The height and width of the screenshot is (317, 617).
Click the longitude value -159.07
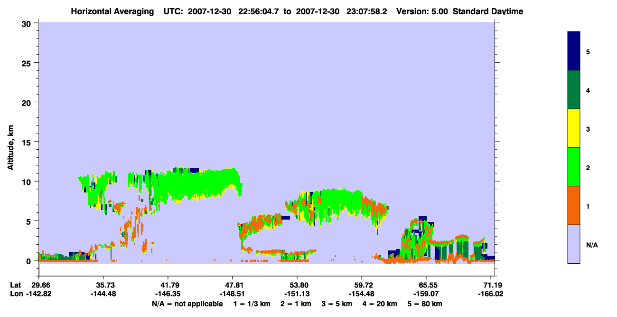coord(426,294)
